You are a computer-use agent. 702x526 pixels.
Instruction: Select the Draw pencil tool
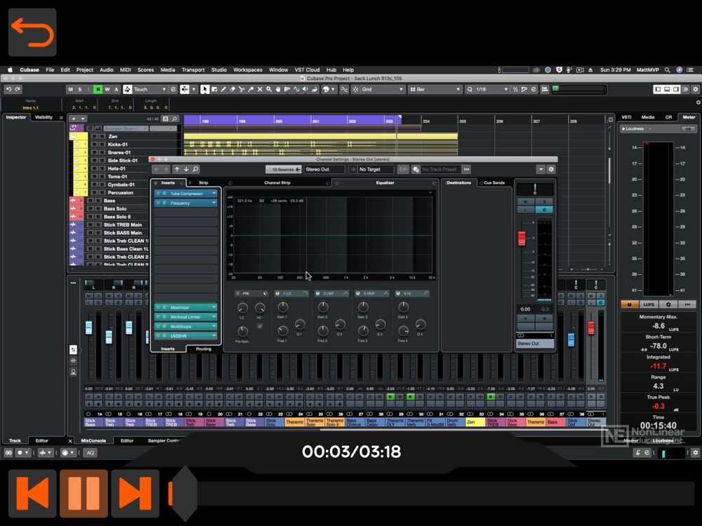223,90
